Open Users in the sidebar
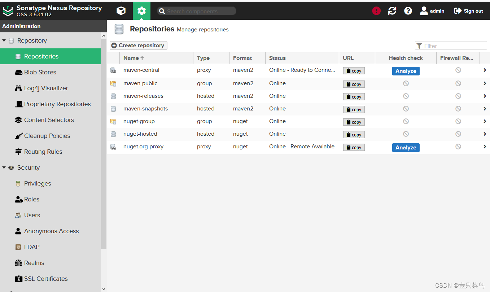 click(50, 215)
